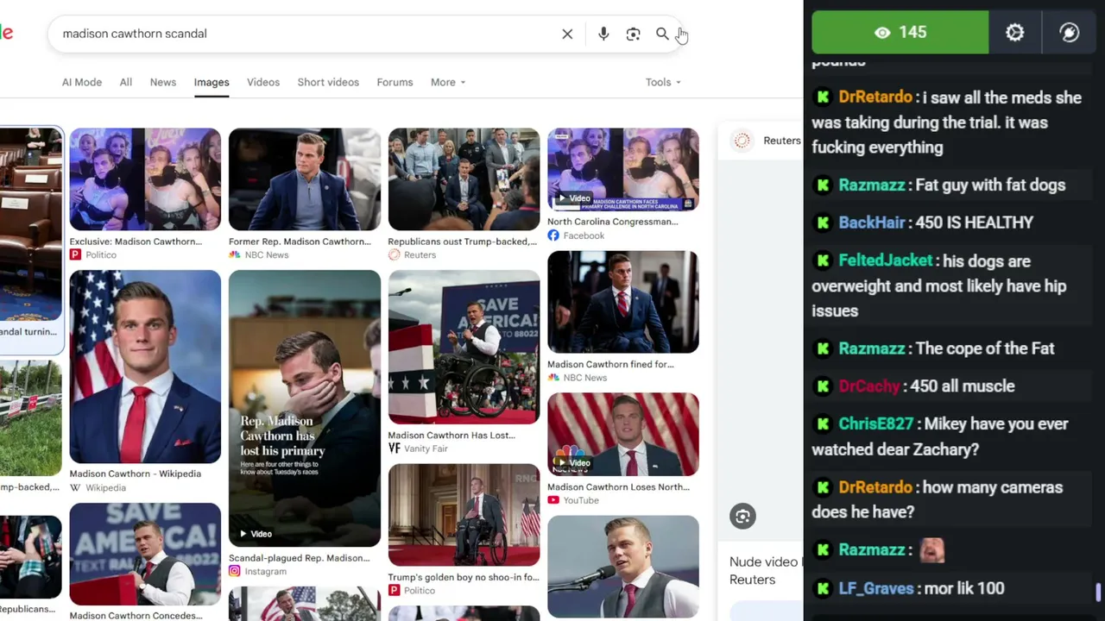Click the Kick badge beside LF_Graves
This screenshot has height=621, width=1105.
point(823,588)
